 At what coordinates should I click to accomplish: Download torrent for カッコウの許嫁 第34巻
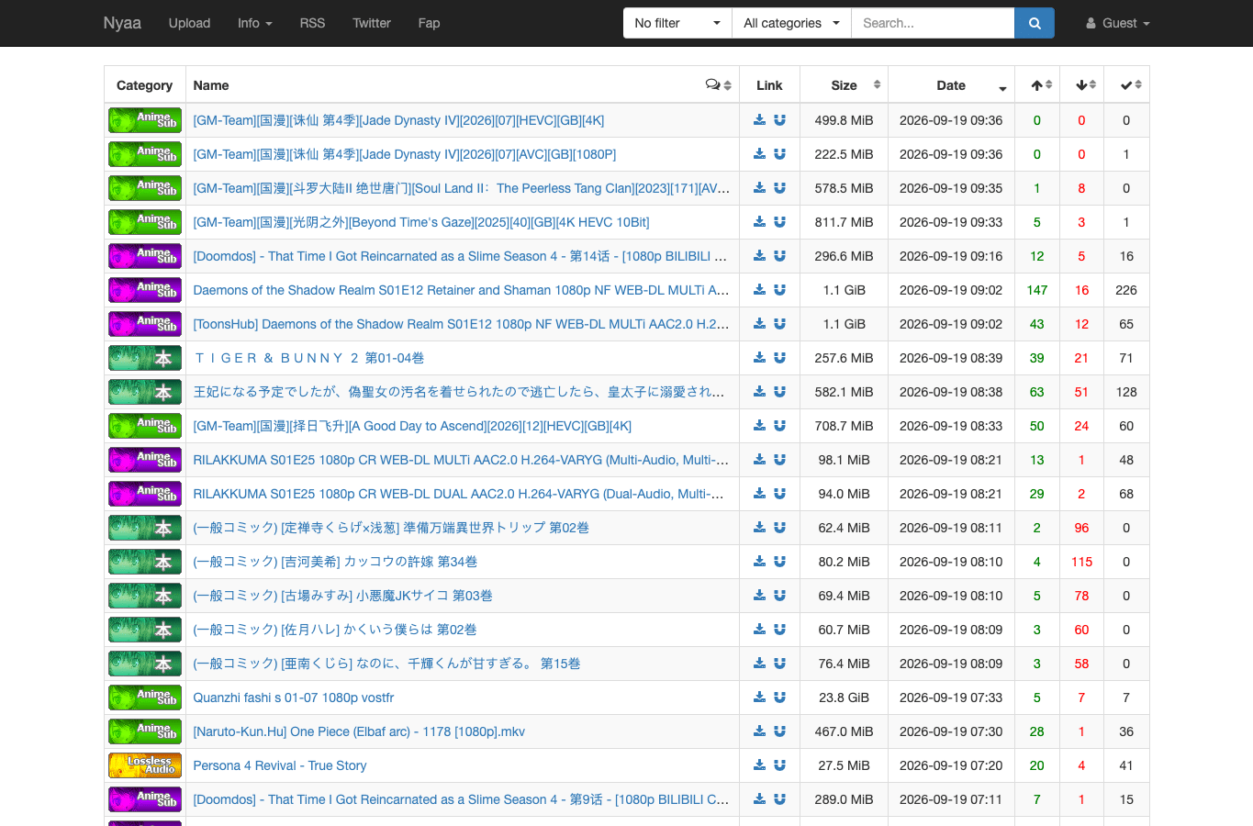(759, 561)
